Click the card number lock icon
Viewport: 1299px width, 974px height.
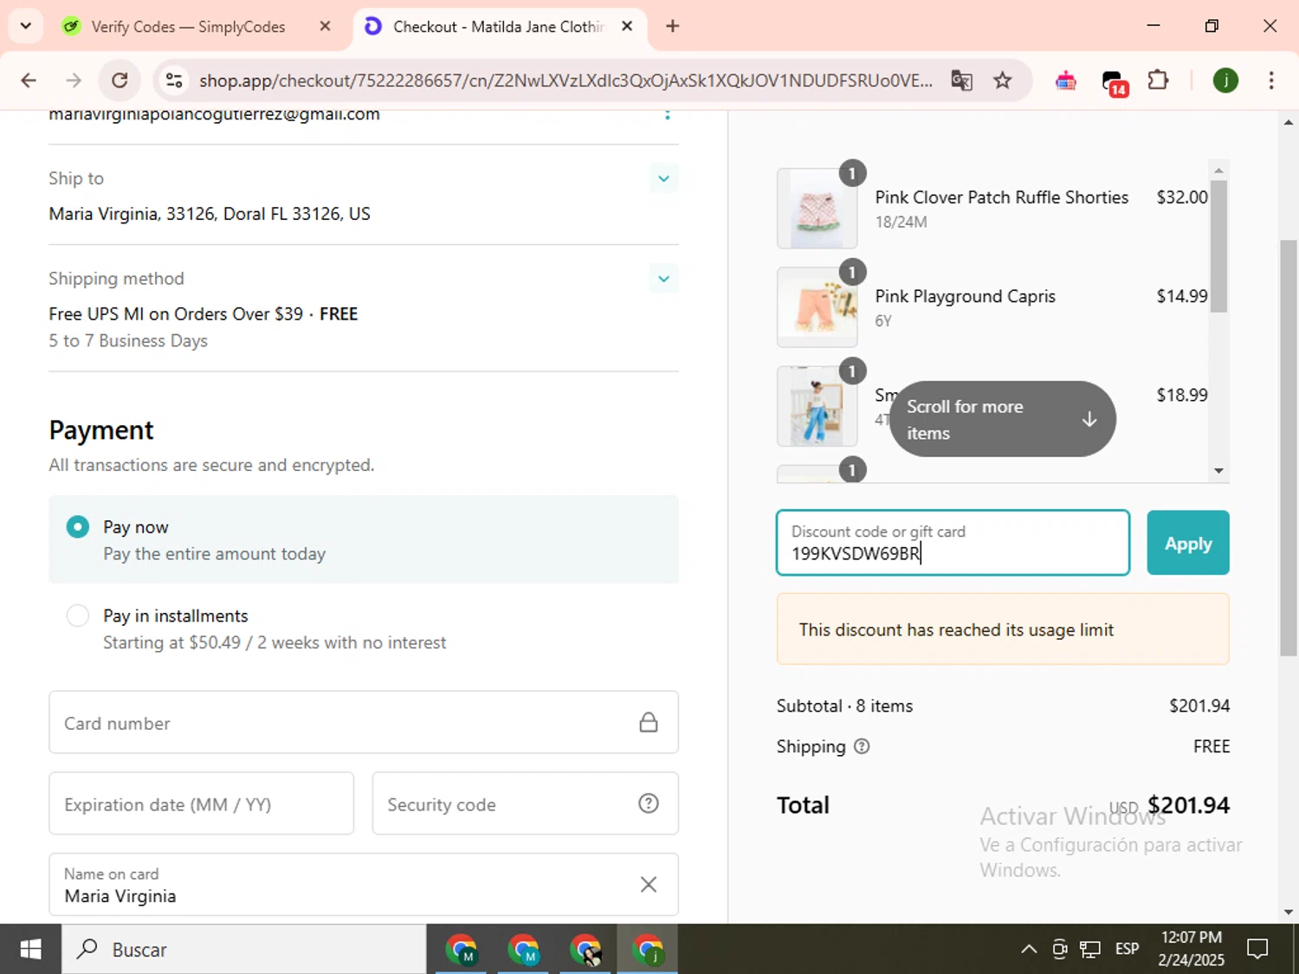[648, 722]
